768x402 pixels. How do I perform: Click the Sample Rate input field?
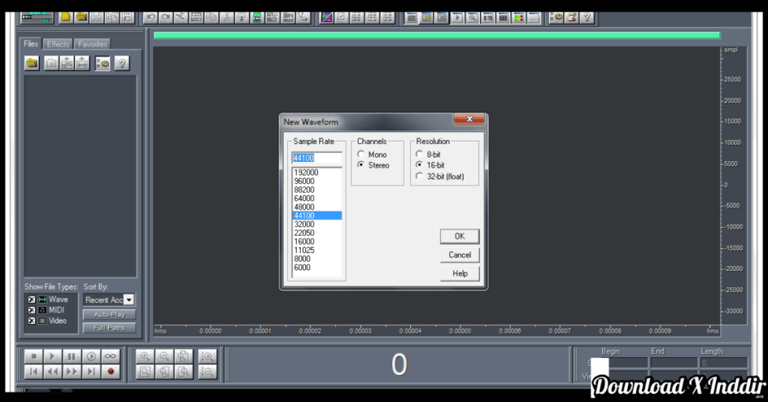coord(316,157)
